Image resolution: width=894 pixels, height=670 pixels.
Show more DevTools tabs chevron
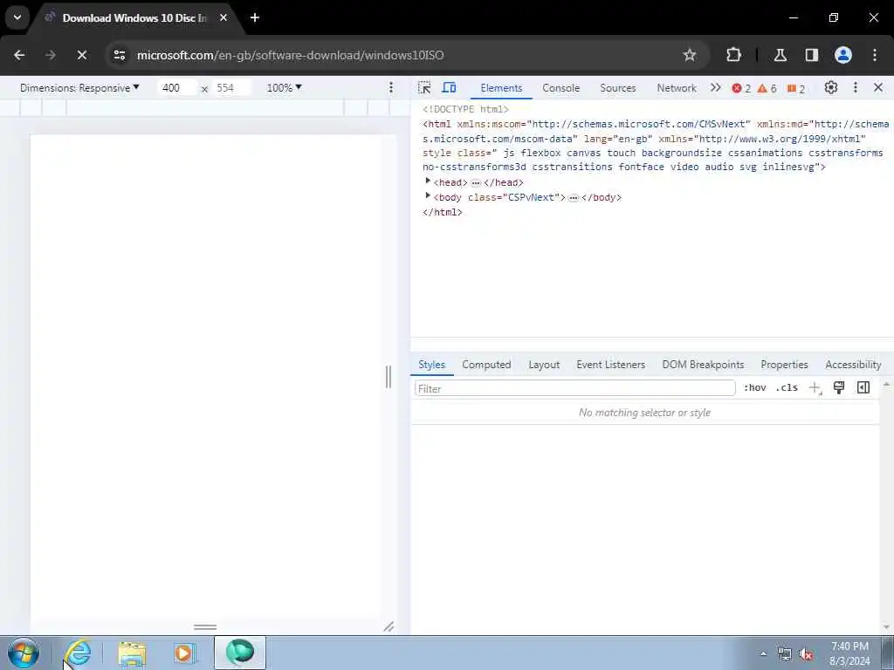(x=716, y=88)
